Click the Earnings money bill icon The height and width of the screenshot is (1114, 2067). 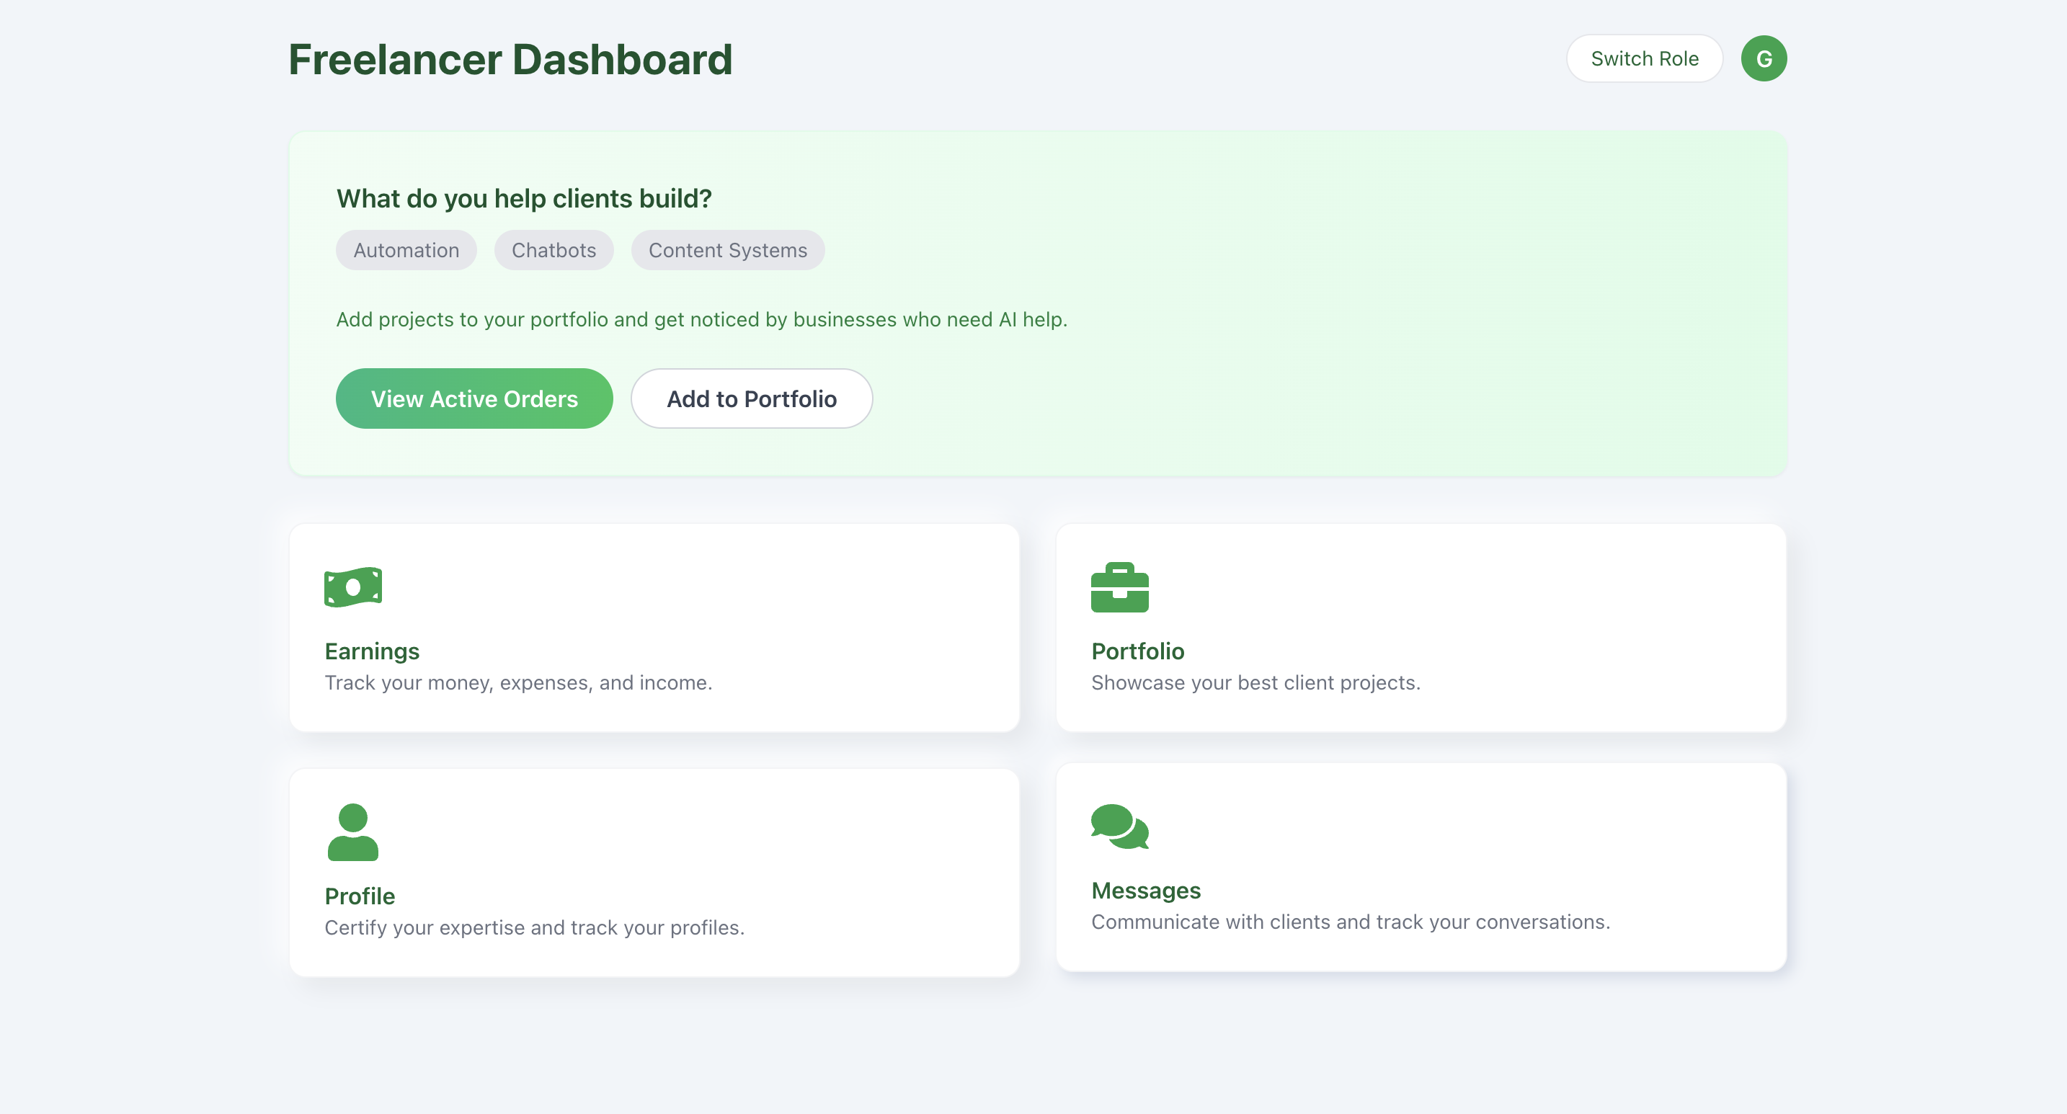[352, 587]
